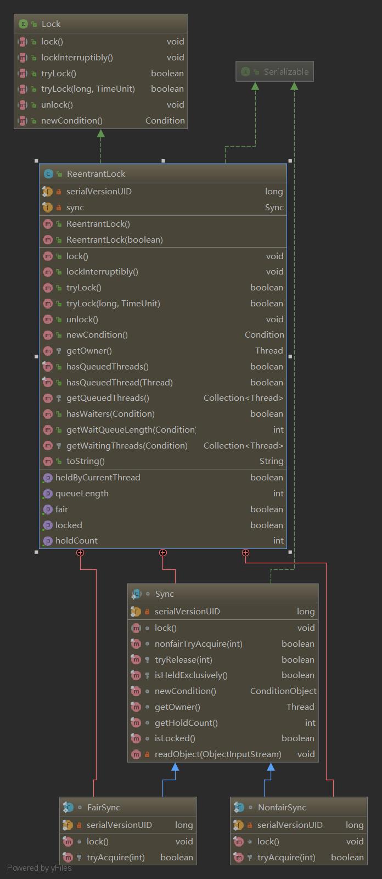The image size is (382, 879).
Task: Click the Serializable interface icon
Action: tap(245, 71)
